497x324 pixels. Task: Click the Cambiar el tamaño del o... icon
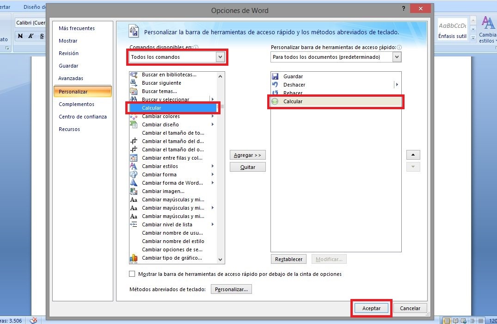[x=134, y=150]
